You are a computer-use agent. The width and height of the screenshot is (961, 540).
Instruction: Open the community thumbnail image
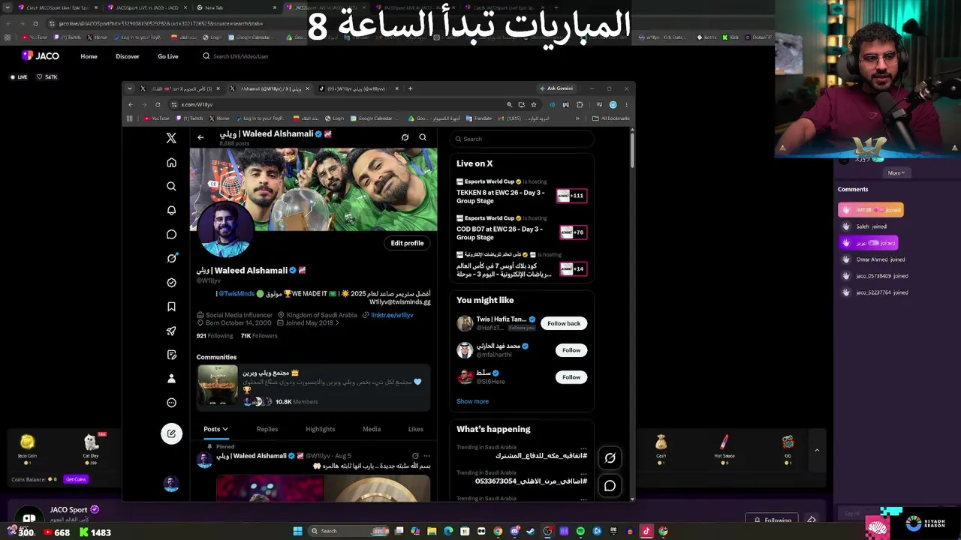(218, 386)
